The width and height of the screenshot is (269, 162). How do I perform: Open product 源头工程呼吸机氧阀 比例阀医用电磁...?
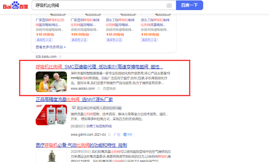[x=120, y=22]
